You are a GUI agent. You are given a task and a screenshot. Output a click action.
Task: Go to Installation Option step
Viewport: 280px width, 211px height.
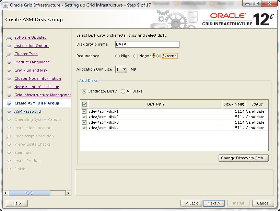(x=32, y=46)
